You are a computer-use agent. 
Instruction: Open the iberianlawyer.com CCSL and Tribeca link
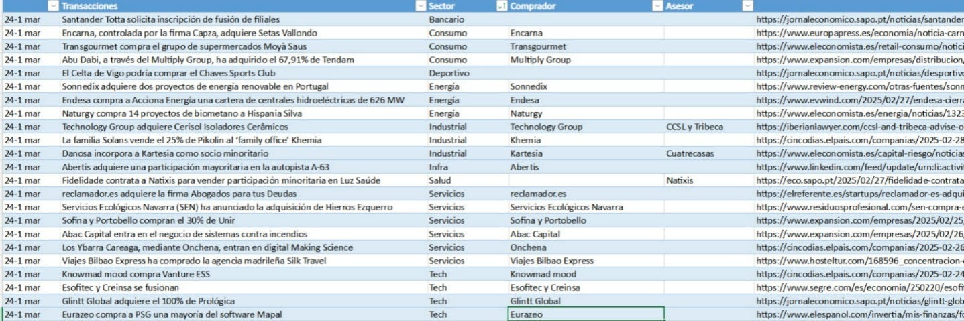point(859,127)
